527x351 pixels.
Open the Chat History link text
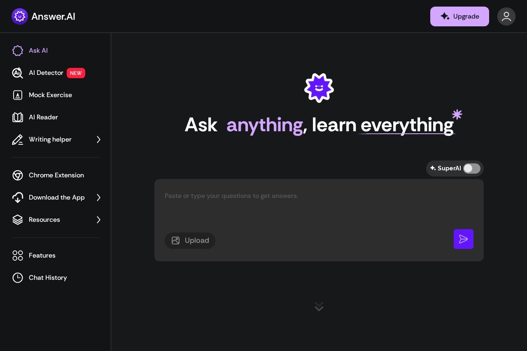pos(48,278)
